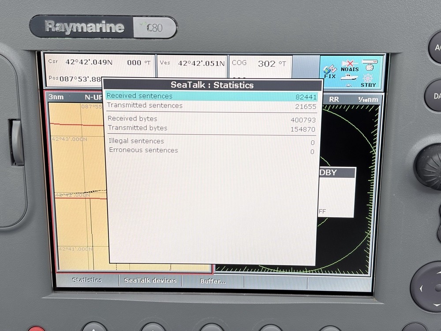Click the 42°41'.000N chart latitude label

75,249
